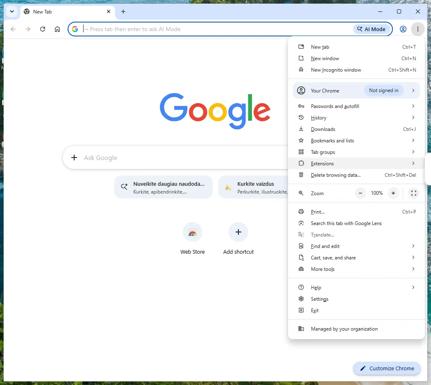Image resolution: width=431 pixels, height=385 pixels.
Task: Expand Tab groups submenu chevron
Action: coord(413,152)
